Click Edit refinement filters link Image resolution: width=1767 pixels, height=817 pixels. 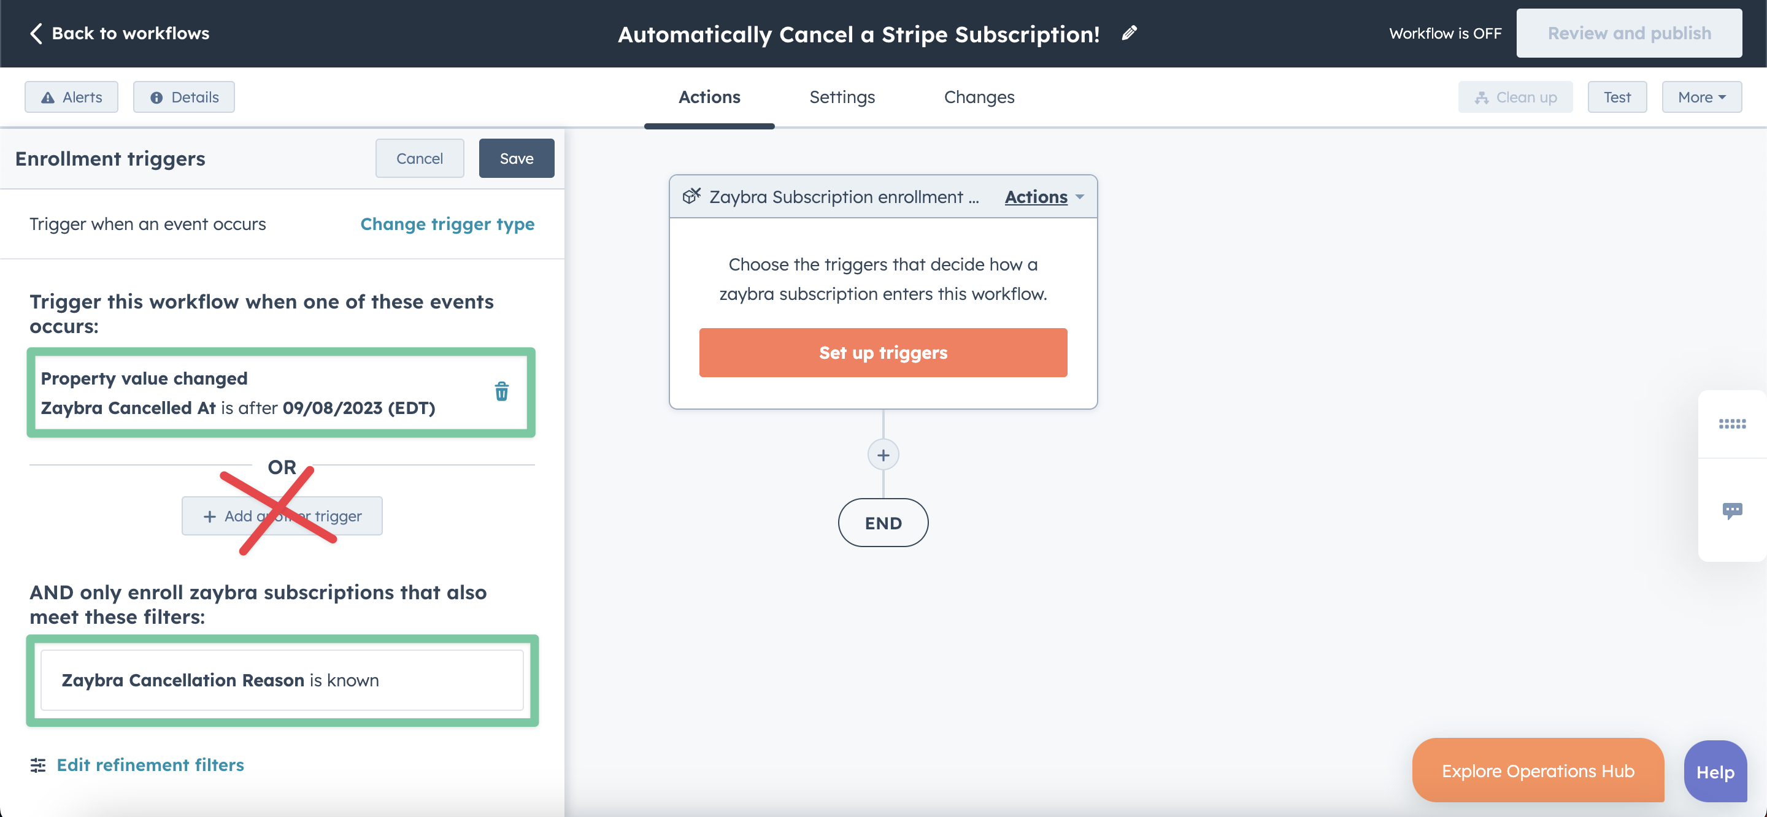click(x=150, y=765)
